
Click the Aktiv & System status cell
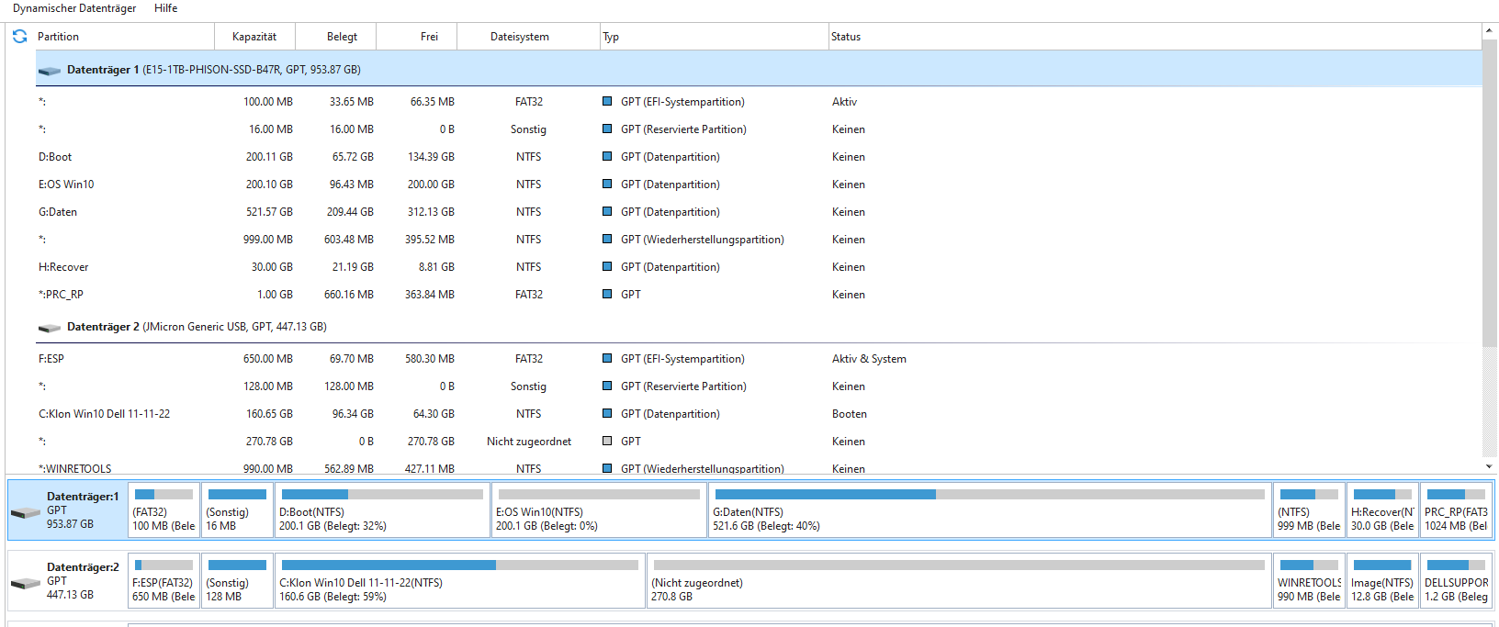pyautogui.click(x=869, y=359)
